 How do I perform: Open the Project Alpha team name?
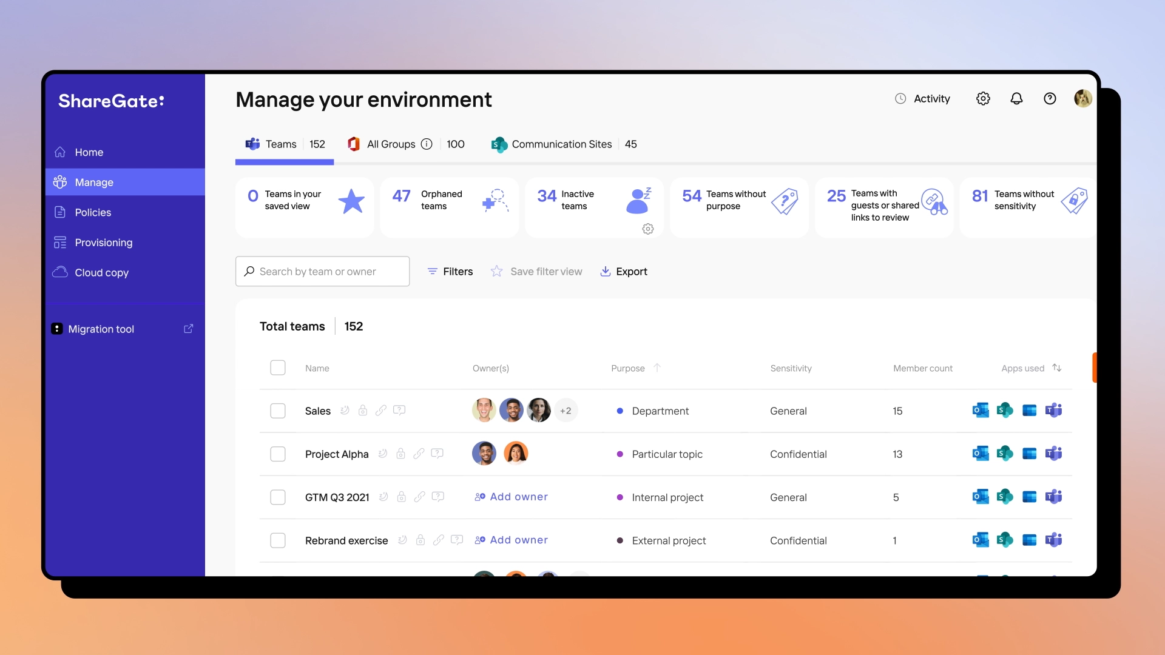click(x=337, y=454)
